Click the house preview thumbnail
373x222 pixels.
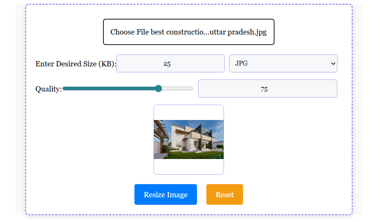pyautogui.click(x=189, y=139)
